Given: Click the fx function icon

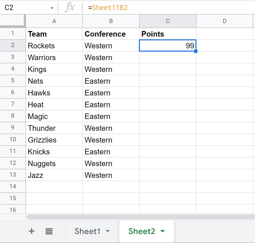Looking at the screenshot, I should (x=70, y=8).
